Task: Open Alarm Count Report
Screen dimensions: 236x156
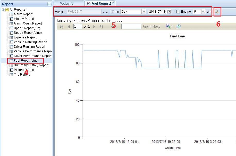Action: click(28, 23)
